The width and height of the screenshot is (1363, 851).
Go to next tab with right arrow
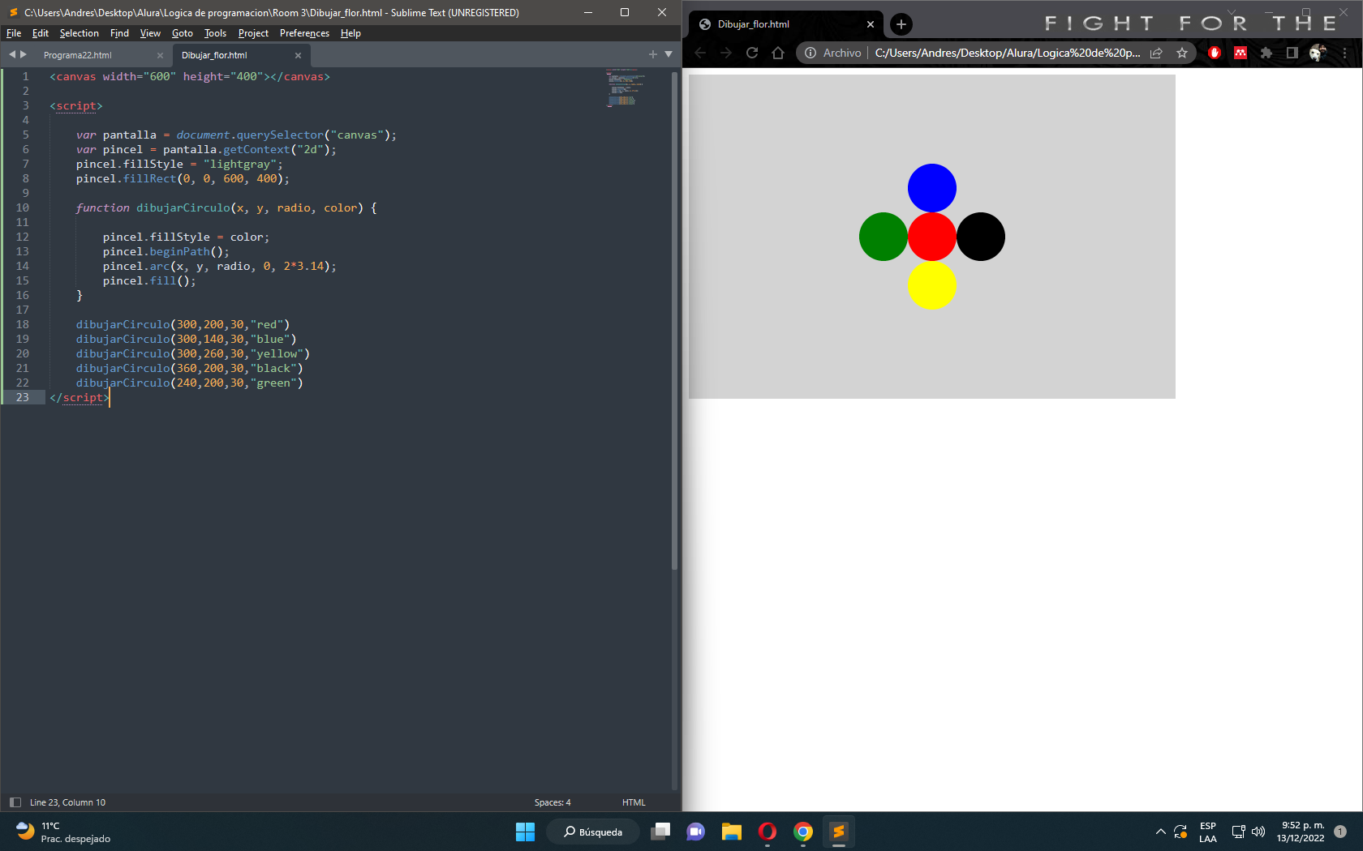24,54
